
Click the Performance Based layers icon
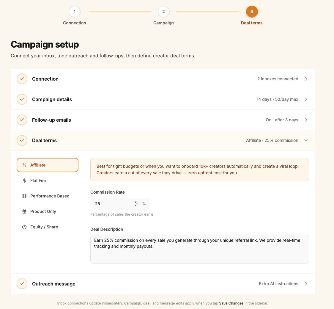tap(24, 196)
